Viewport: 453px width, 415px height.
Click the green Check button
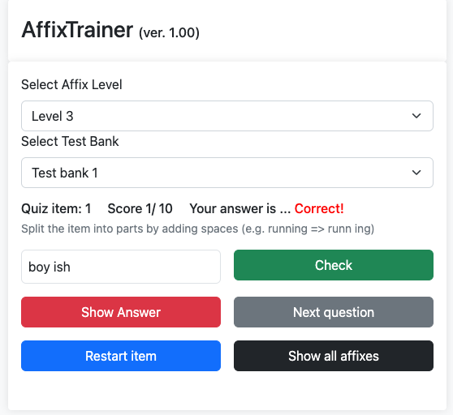(334, 265)
